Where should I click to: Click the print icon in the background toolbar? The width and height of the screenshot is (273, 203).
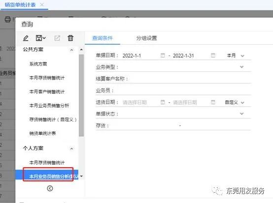coord(7,19)
